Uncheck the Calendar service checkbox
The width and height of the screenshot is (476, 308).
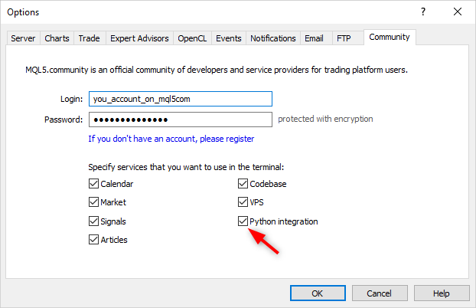94,184
